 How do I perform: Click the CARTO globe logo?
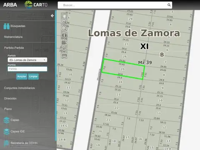[28, 5]
